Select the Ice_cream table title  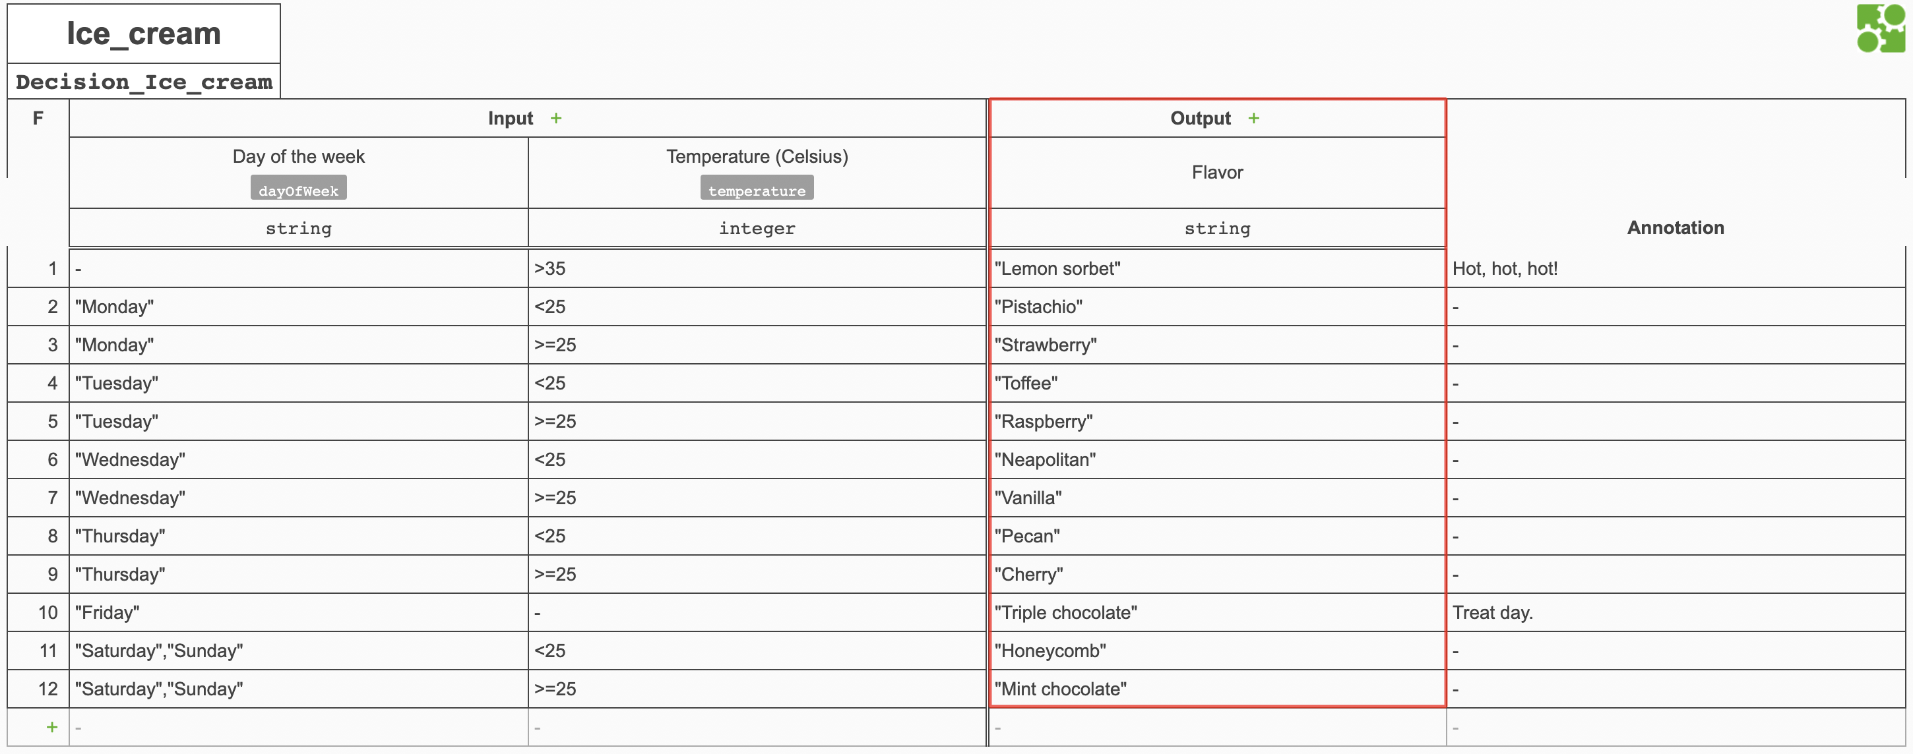click(143, 33)
